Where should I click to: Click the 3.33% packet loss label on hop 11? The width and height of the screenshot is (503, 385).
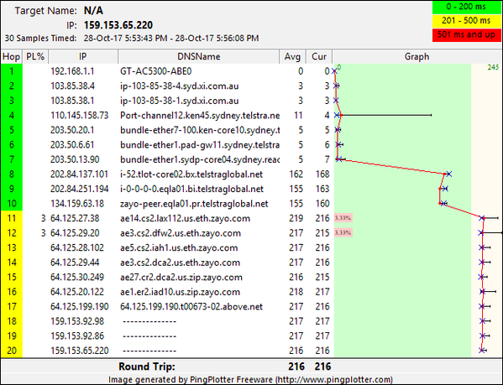pyautogui.click(x=343, y=218)
